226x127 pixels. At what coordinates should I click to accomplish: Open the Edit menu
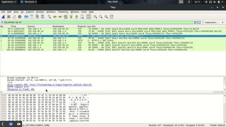[x=9, y=12]
